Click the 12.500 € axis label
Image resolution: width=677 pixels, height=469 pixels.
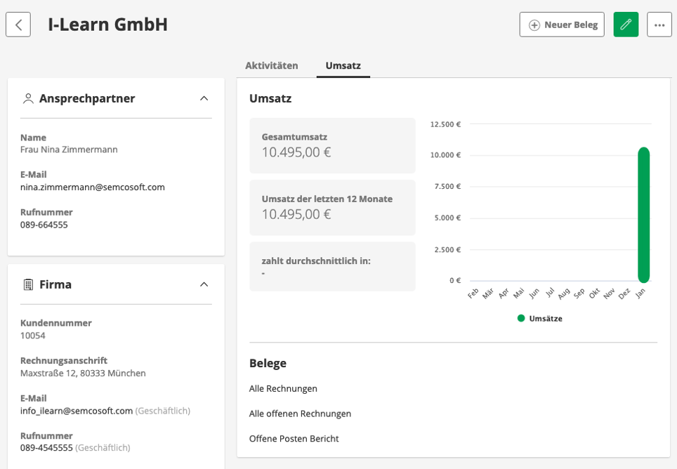click(x=445, y=124)
